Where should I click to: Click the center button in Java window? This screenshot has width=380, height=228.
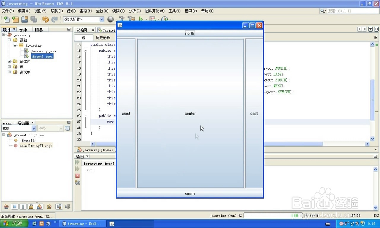(190, 113)
